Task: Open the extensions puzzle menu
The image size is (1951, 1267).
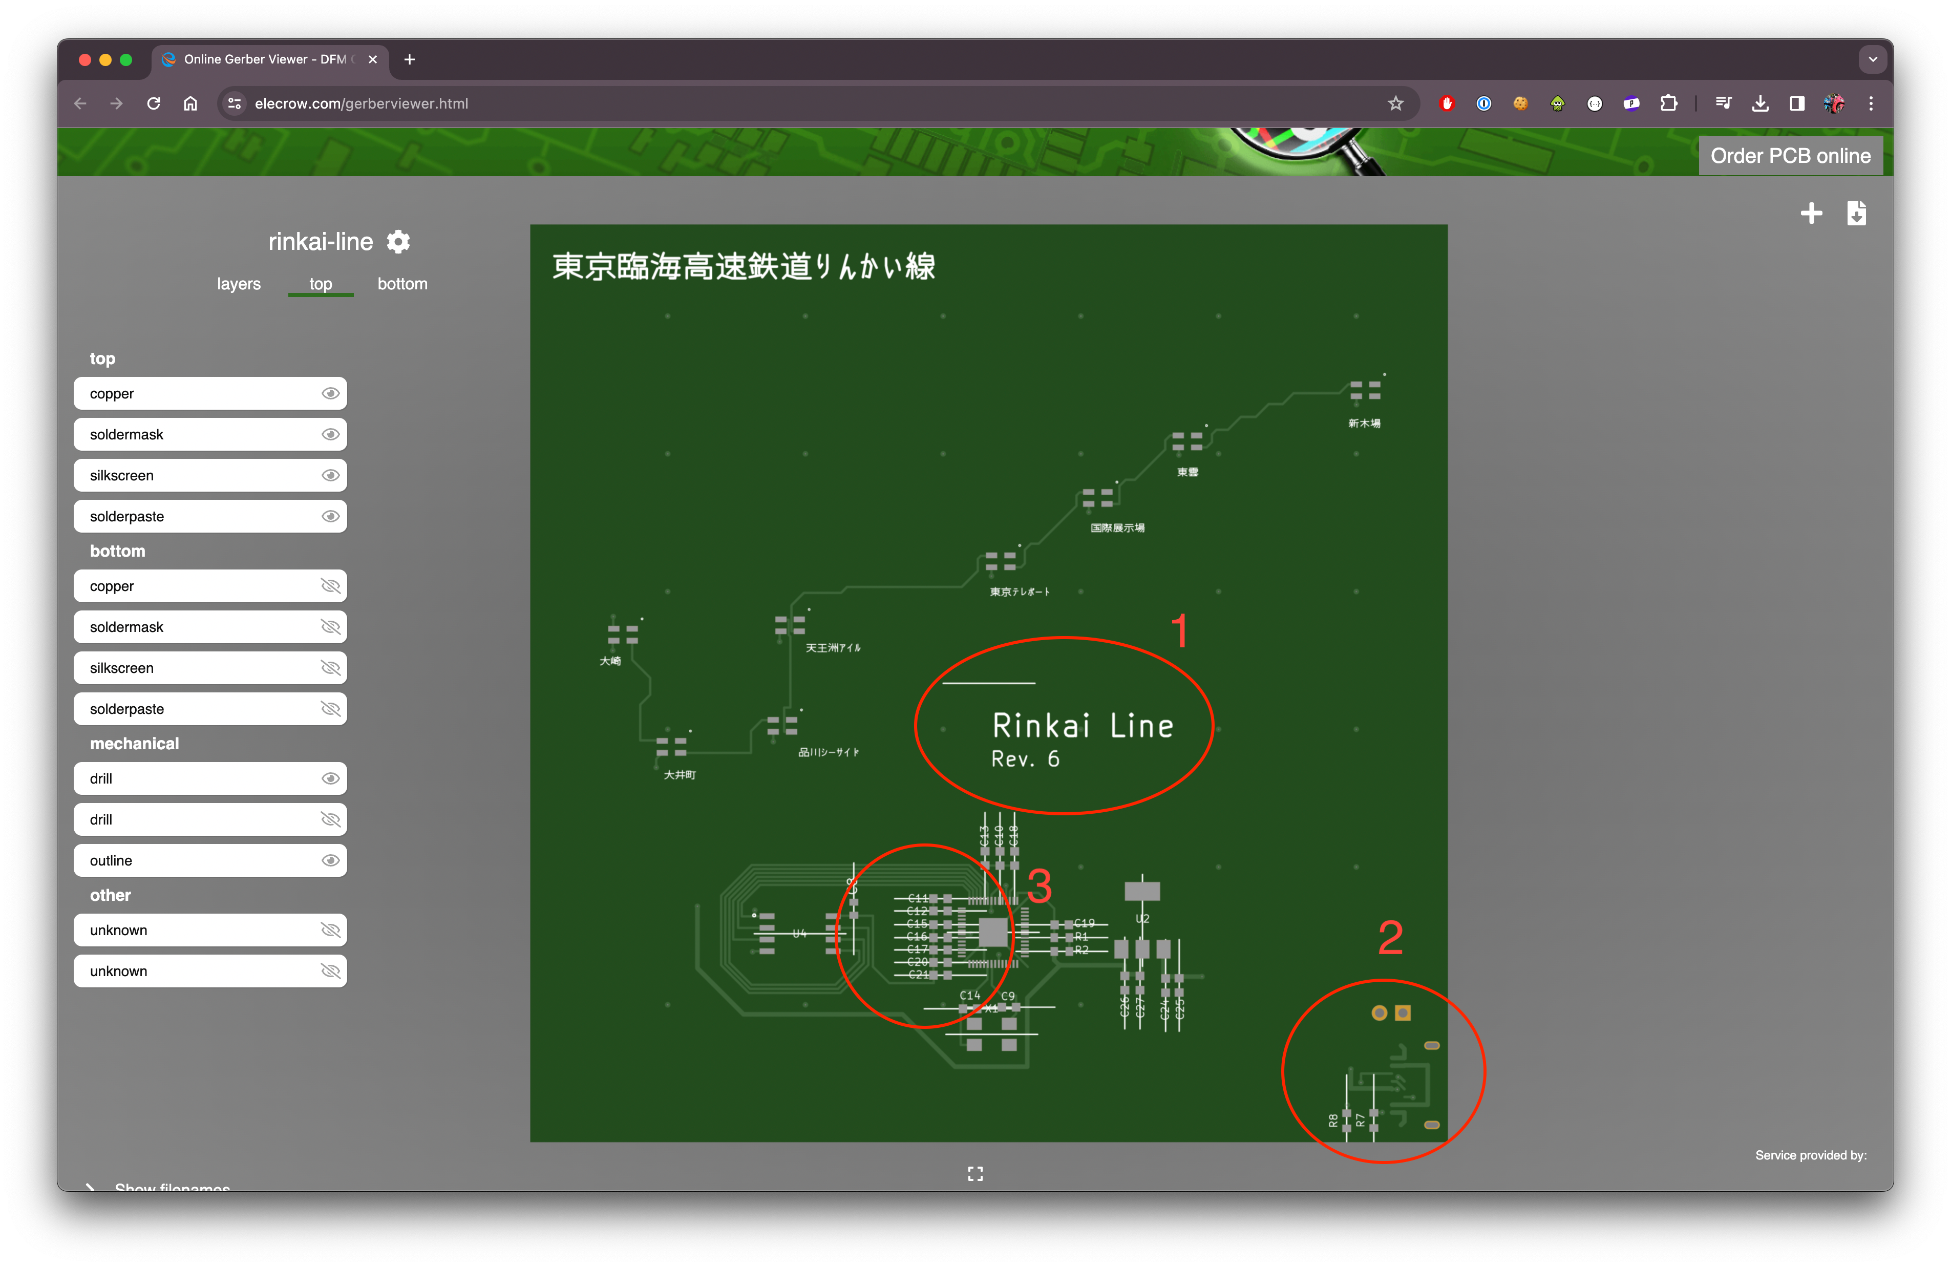Action: [1668, 103]
